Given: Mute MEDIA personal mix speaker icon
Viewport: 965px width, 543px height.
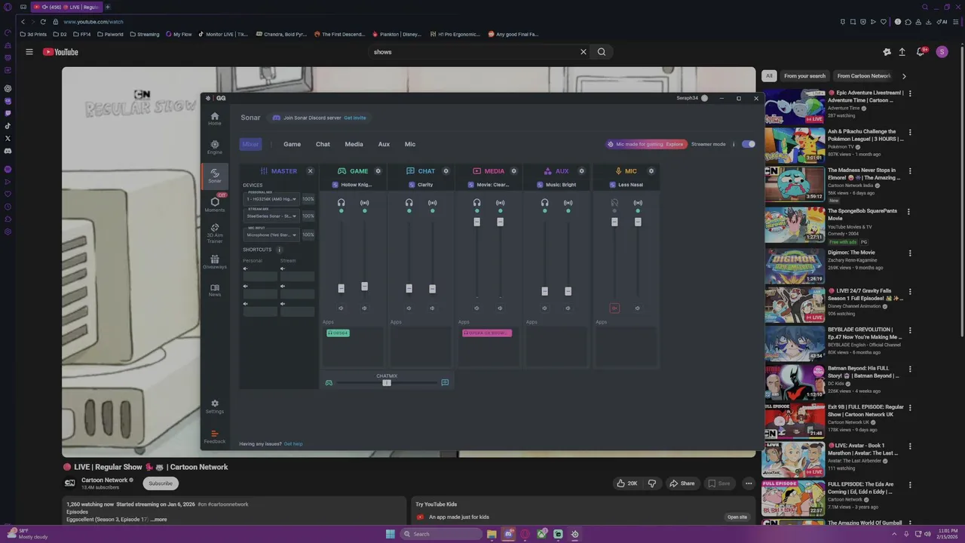Looking at the screenshot, I should point(476,308).
